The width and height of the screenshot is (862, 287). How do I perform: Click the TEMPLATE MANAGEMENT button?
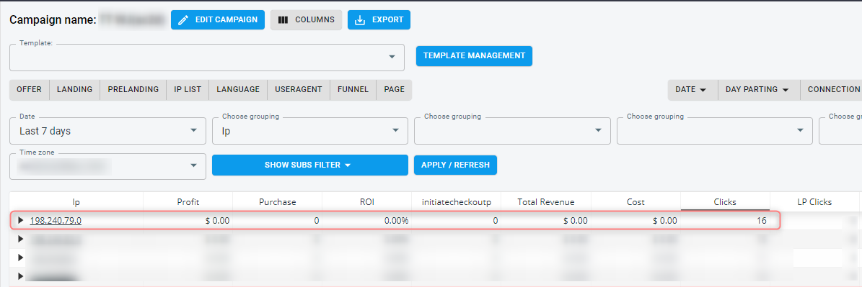coord(474,56)
